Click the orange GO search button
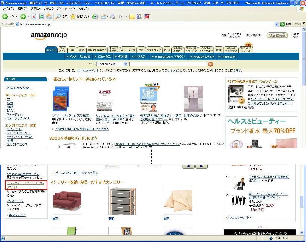The image size is (306, 242). pyautogui.click(x=210, y=64)
